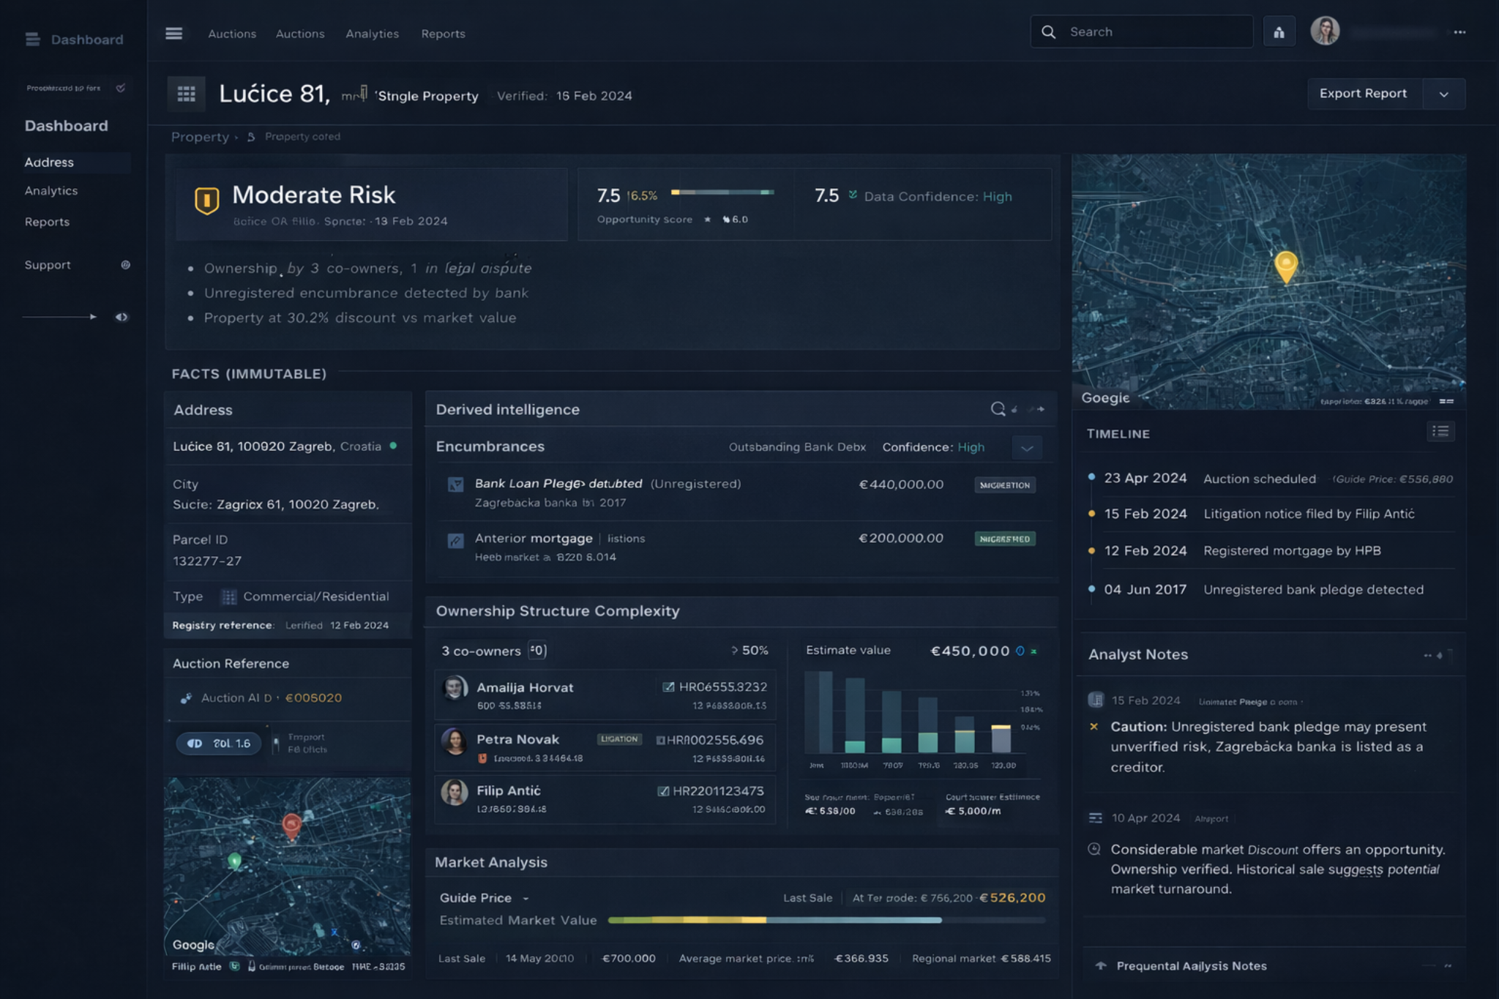Select the Bank Loan Pledge encumbrance icon
The height and width of the screenshot is (999, 1499).
[x=456, y=484]
